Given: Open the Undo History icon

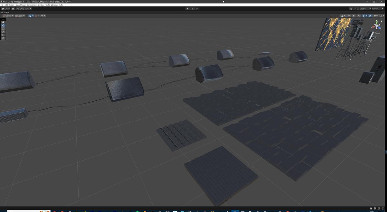Looking at the screenshot, I should pos(351,9).
